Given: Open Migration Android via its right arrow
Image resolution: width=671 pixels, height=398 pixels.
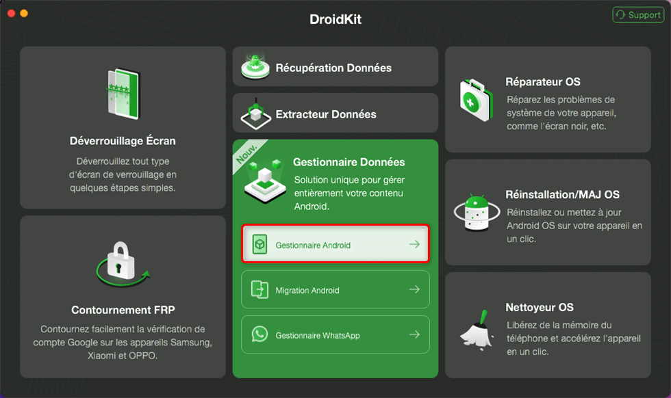Looking at the screenshot, I should click(x=415, y=289).
